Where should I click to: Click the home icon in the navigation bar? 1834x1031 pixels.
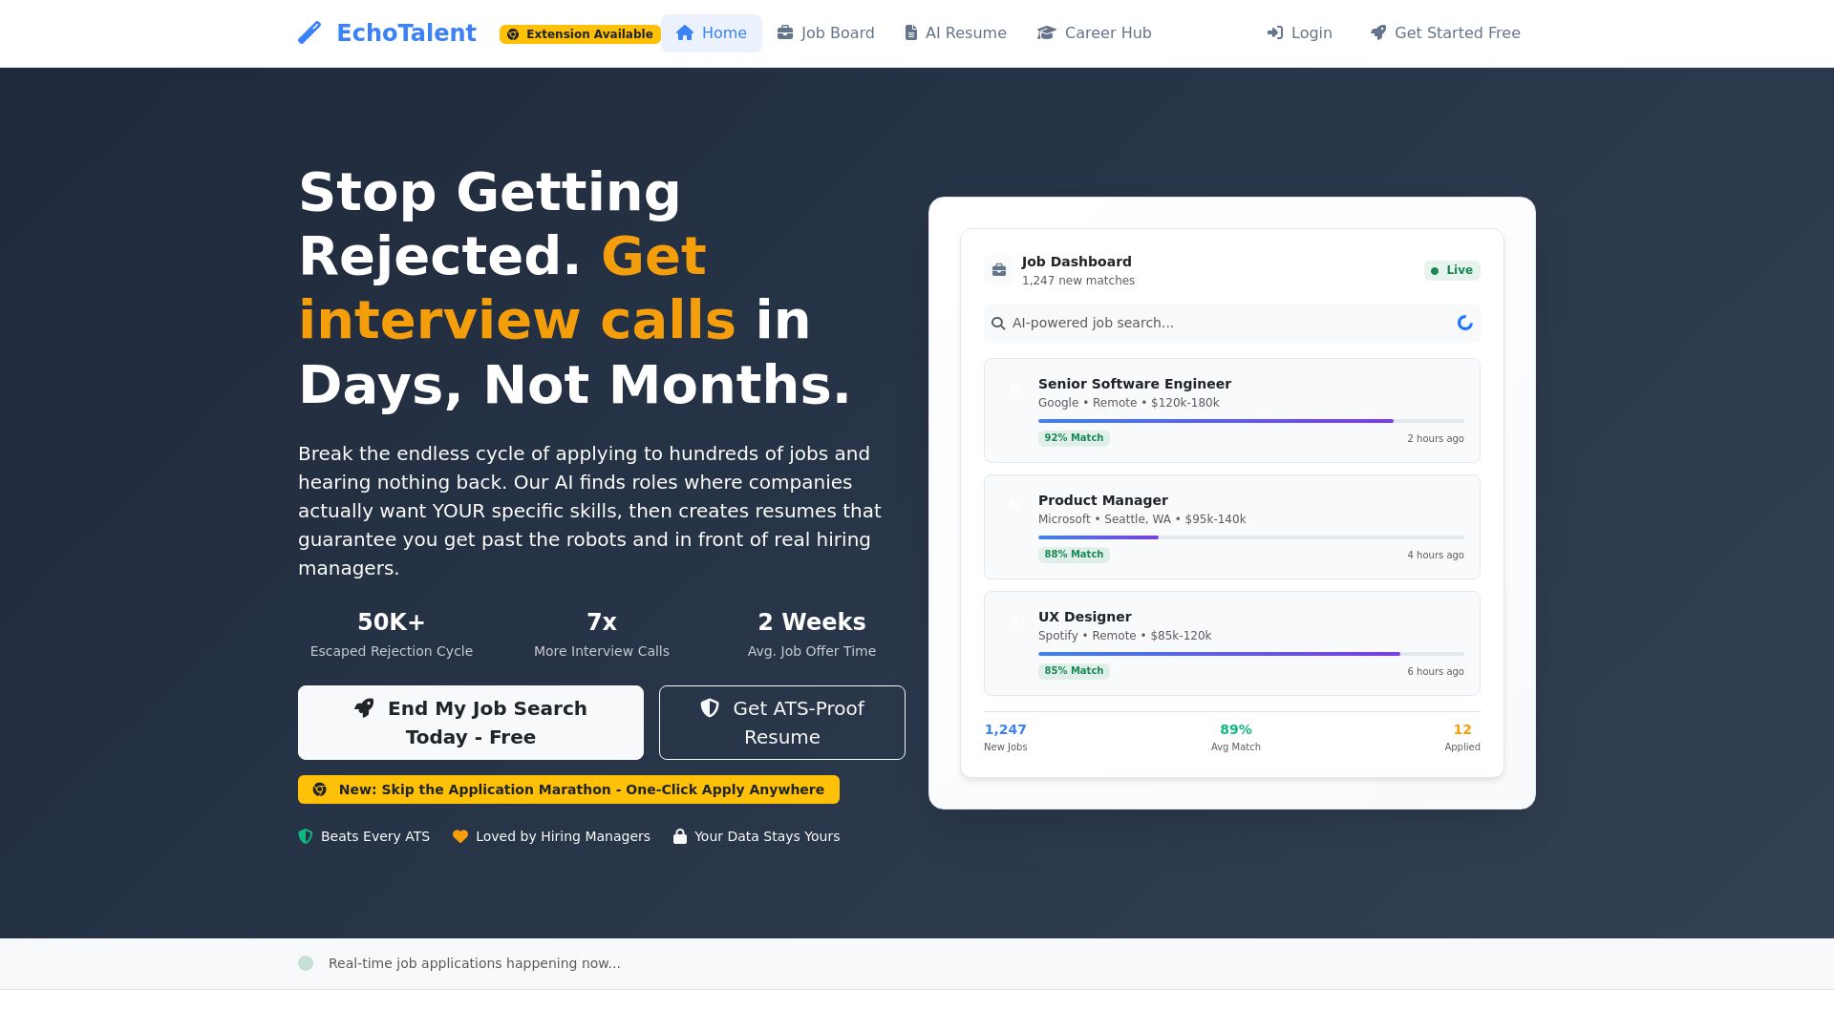[x=685, y=32]
